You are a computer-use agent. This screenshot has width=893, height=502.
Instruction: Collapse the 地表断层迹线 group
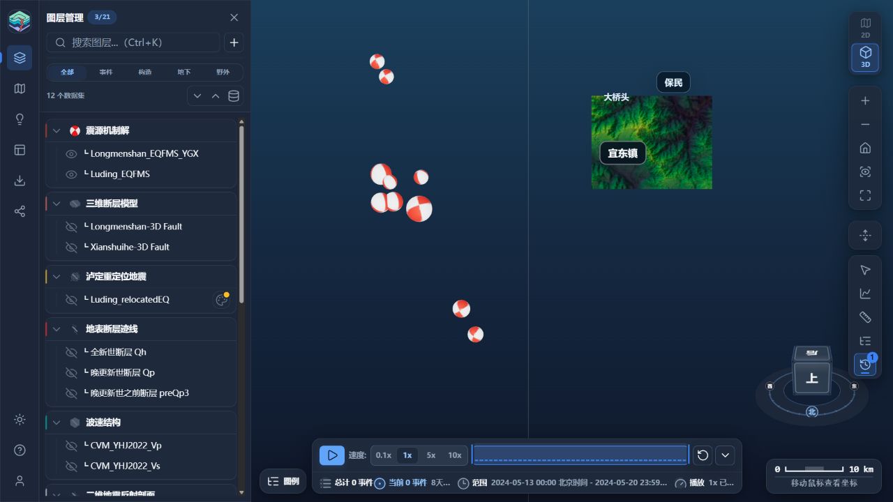(57, 329)
